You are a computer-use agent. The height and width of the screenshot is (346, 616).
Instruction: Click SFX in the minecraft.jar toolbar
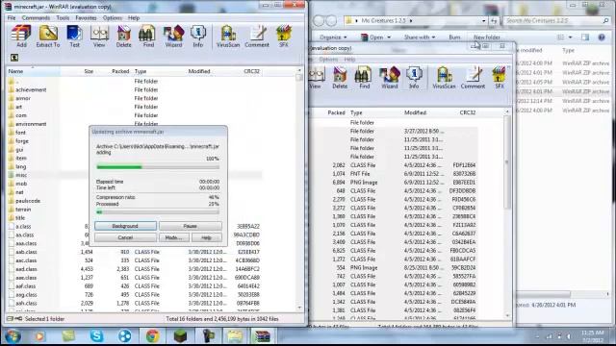(284, 37)
